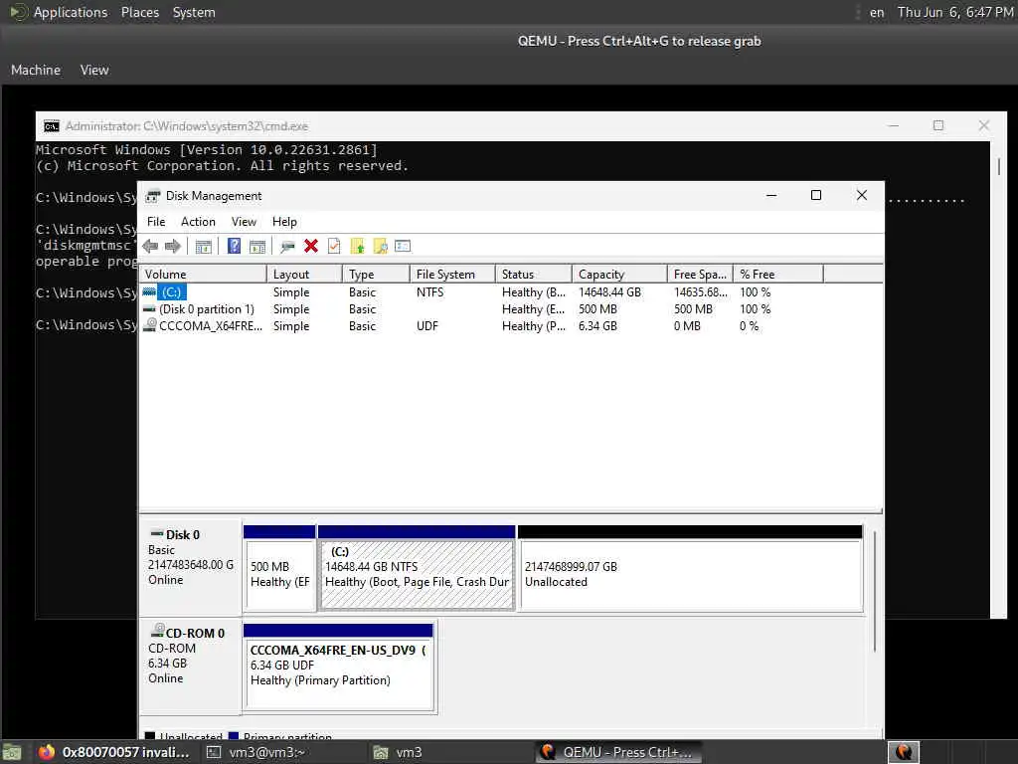Switch to vm3 file manager taskbar item

click(x=398, y=752)
